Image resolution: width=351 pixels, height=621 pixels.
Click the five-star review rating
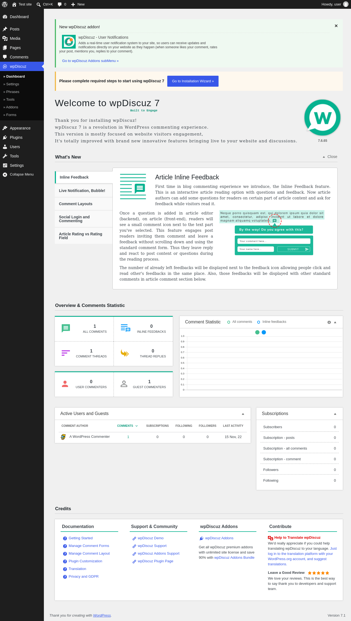click(x=318, y=573)
